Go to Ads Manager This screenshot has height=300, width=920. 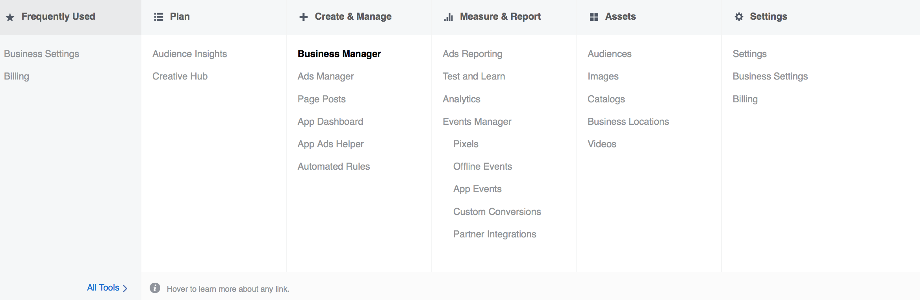pos(326,76)
